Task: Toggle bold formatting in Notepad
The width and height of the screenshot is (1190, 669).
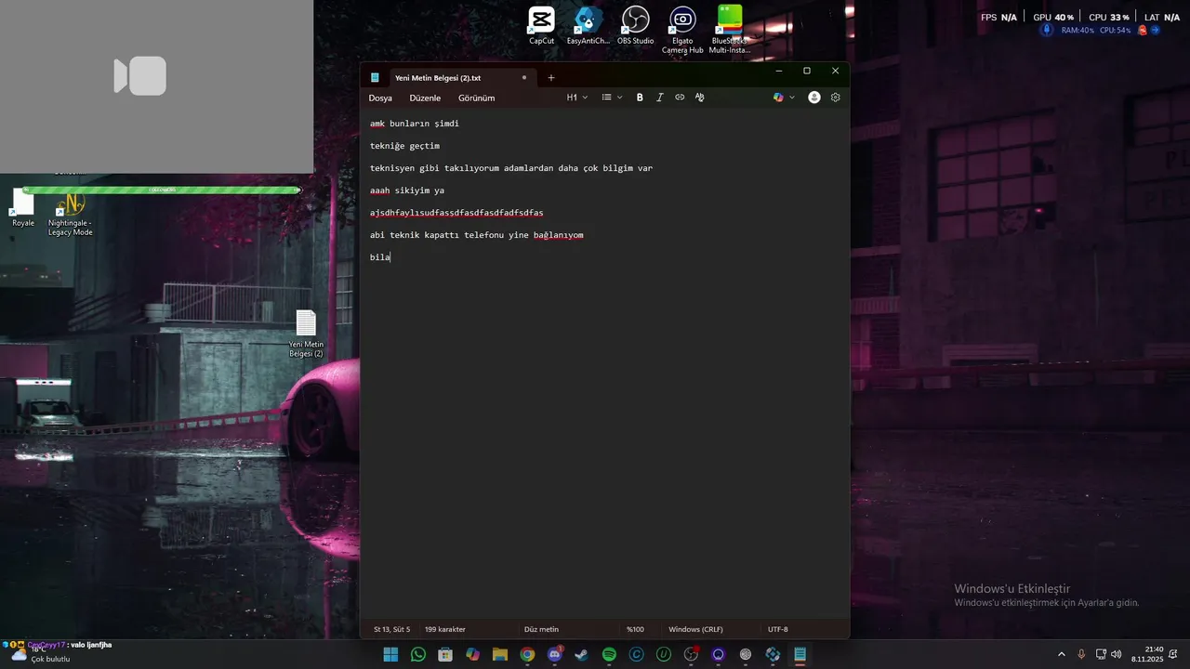Action: tap(640, 98)
